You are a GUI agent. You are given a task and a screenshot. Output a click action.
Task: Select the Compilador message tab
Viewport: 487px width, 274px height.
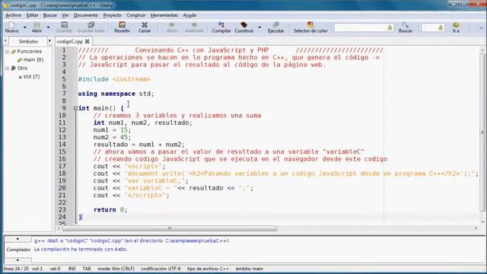coord(18,250)
